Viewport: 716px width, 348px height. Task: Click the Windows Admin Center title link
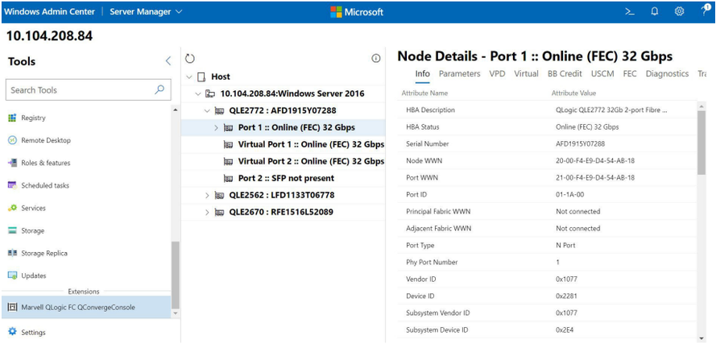tap(50, 12)
